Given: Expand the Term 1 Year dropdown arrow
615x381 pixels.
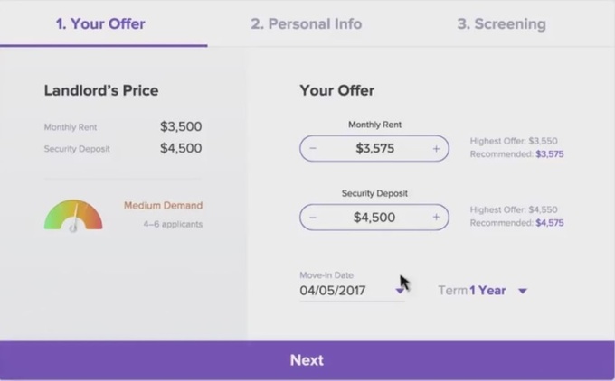Looking at the screenshot, I should coord(523,291).
